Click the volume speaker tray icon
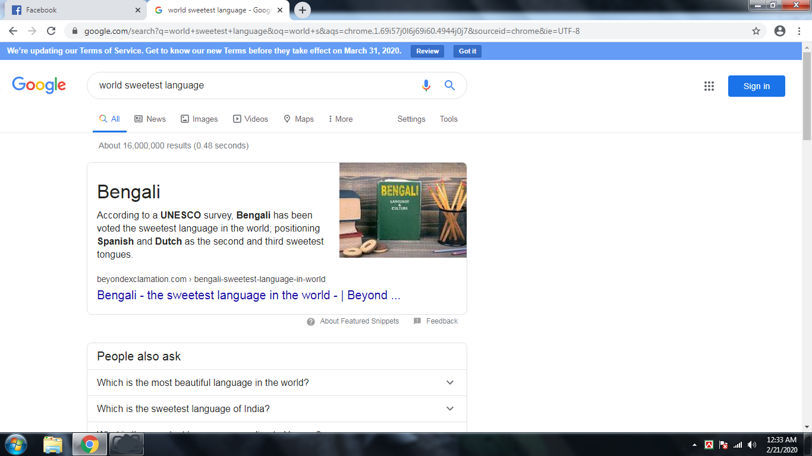Viewport: 812px width, 456px height. pos(752,445)
